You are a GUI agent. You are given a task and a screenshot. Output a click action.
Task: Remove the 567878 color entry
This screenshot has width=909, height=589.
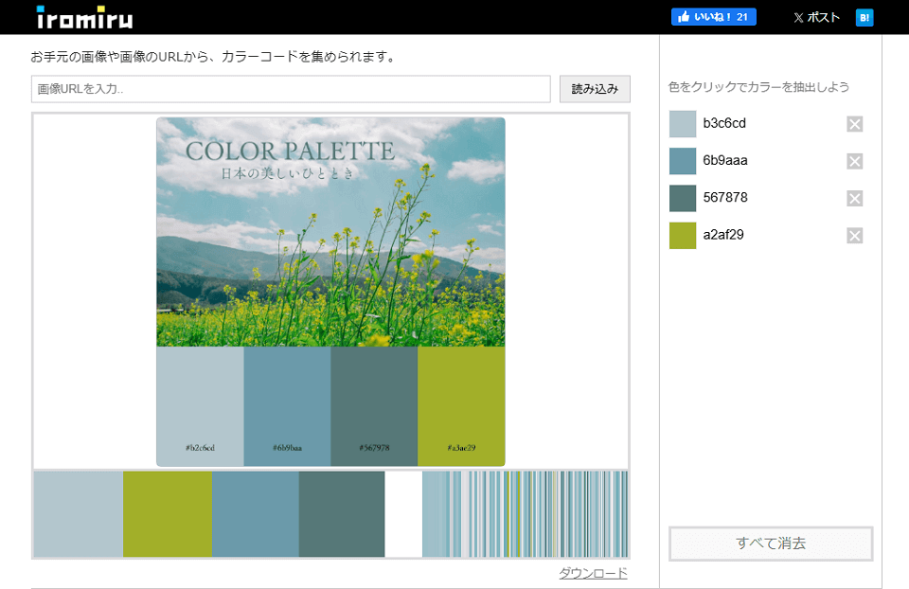854,198
